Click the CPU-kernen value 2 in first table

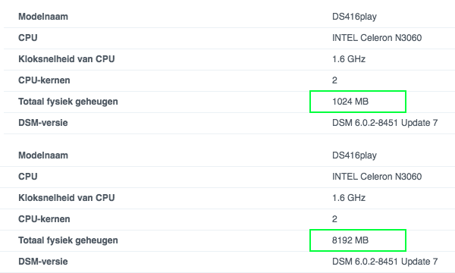[334, 80]
